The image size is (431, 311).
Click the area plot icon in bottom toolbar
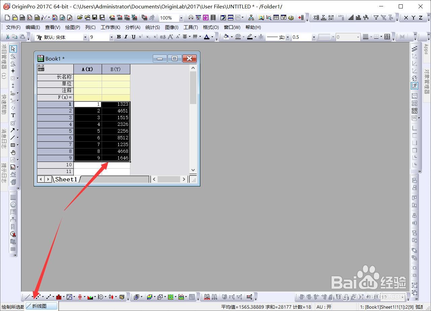tap(90, 297)
